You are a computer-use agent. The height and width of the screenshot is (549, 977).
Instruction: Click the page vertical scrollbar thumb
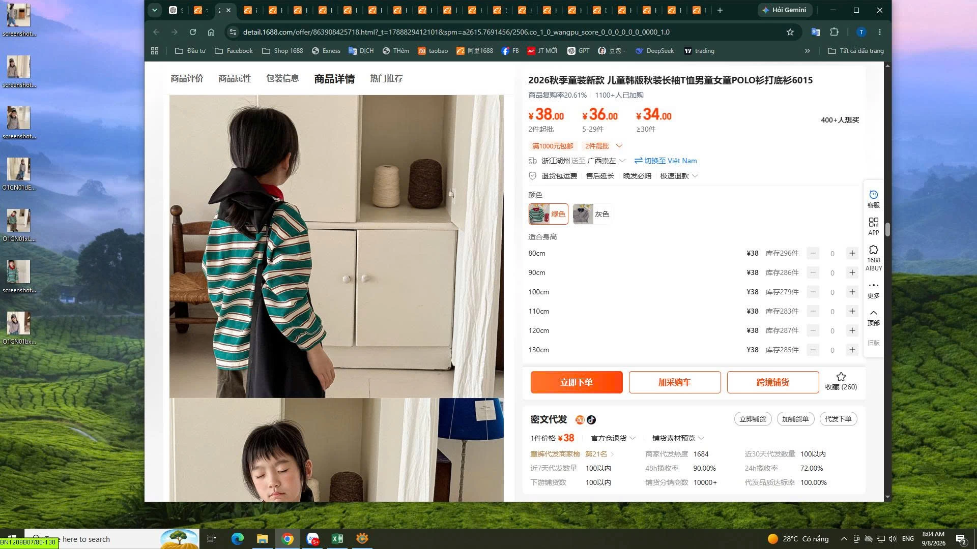click(887, 229)
